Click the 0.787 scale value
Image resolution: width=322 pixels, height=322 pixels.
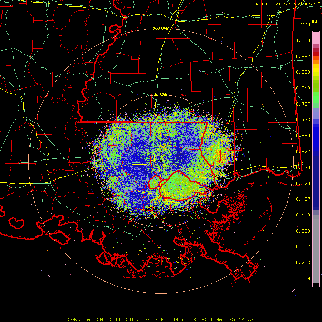pyautogui.click(x=303, y=104)
